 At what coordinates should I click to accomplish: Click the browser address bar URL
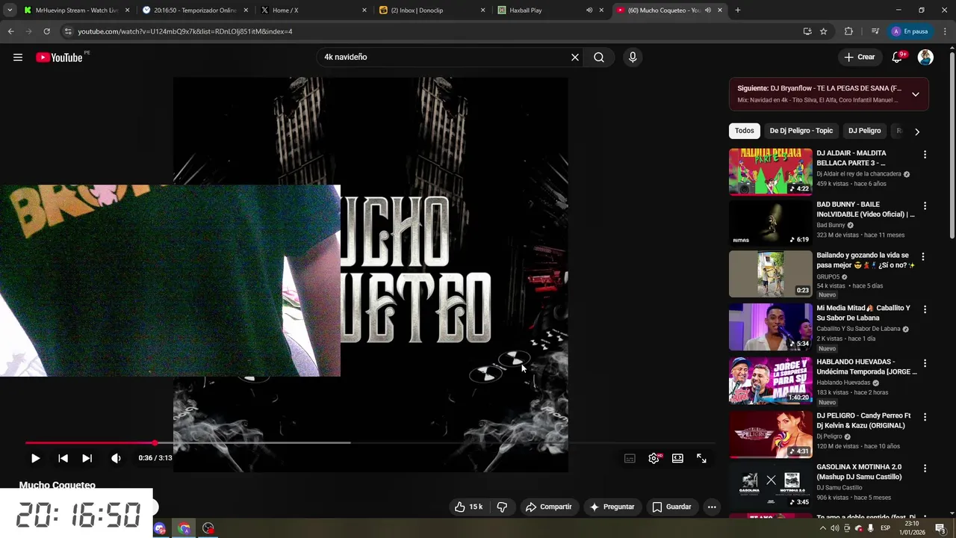pos(185,31)
